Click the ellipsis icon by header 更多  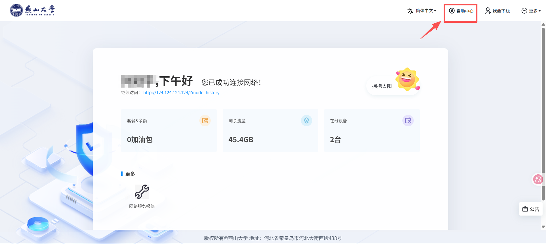(x=524, y=11)
